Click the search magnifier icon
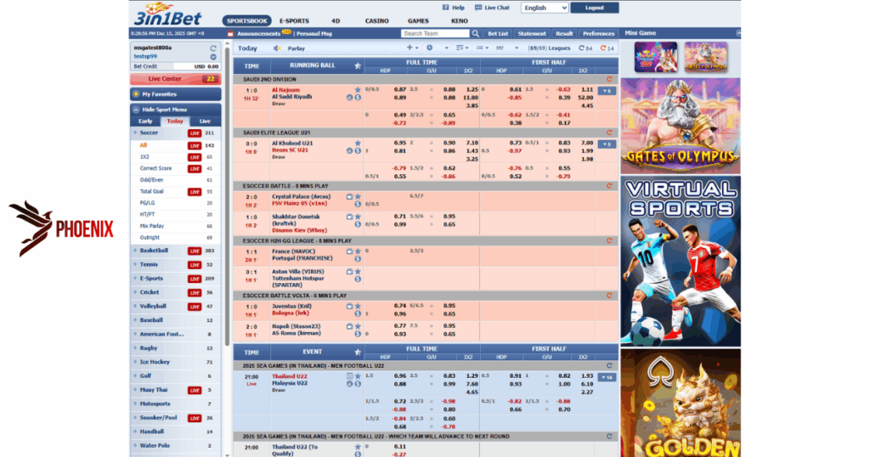870x457 pixels. coord(476,33)
